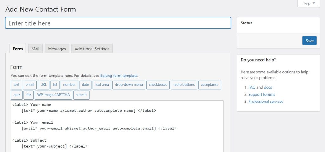Open the Help dropdown
Image resolution: width=325 pixels, height=152 pixels.
[308, 3]
